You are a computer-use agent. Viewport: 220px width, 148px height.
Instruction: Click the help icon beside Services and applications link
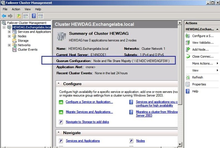click(131, 102)
